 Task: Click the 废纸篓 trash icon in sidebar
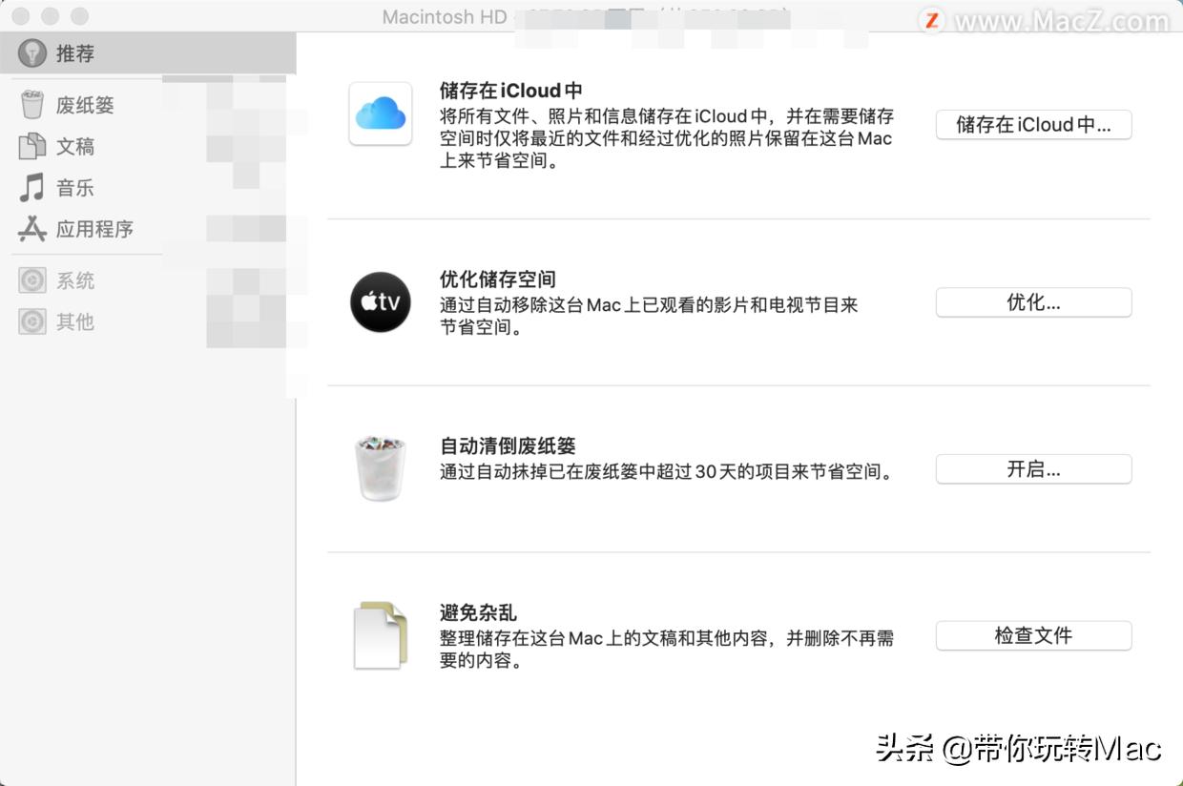coord(31,104)
